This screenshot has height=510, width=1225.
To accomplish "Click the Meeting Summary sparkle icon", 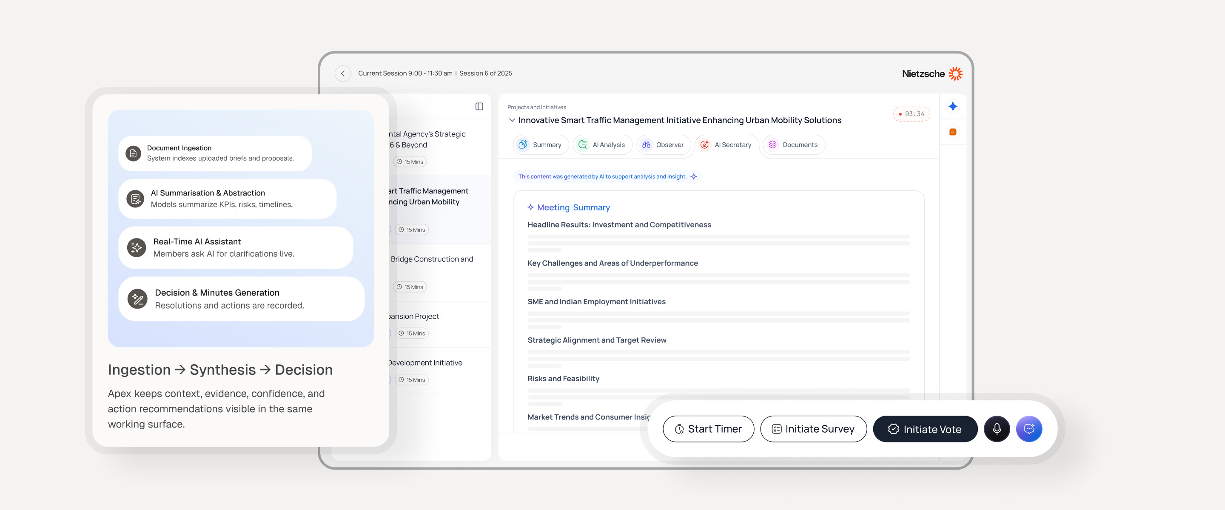I will 531,207.
